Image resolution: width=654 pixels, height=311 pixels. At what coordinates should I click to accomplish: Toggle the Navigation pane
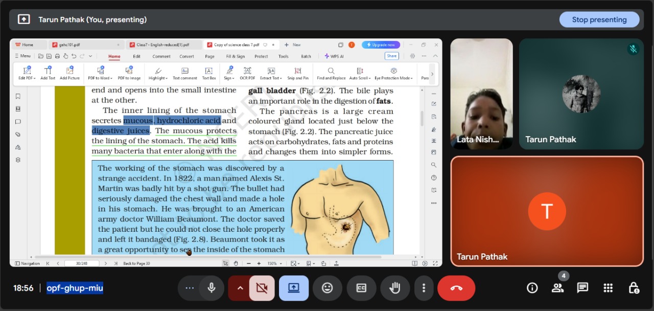(28, 263)
